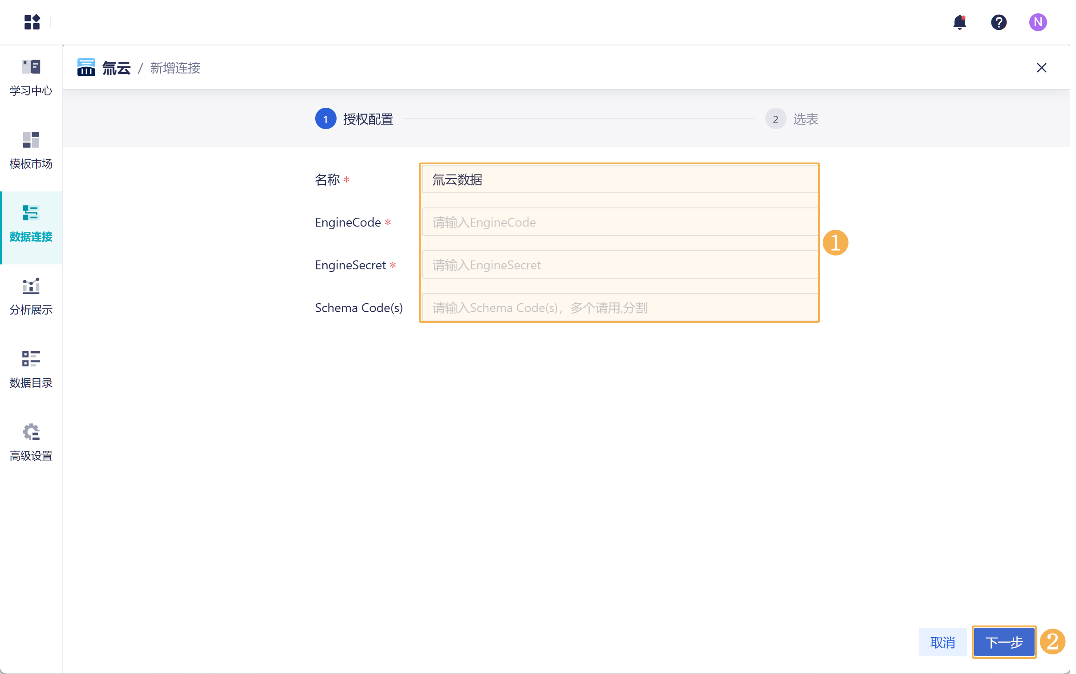Open 高级设置 sidebar section
The image size is (1076, 674).
(31, 443)
